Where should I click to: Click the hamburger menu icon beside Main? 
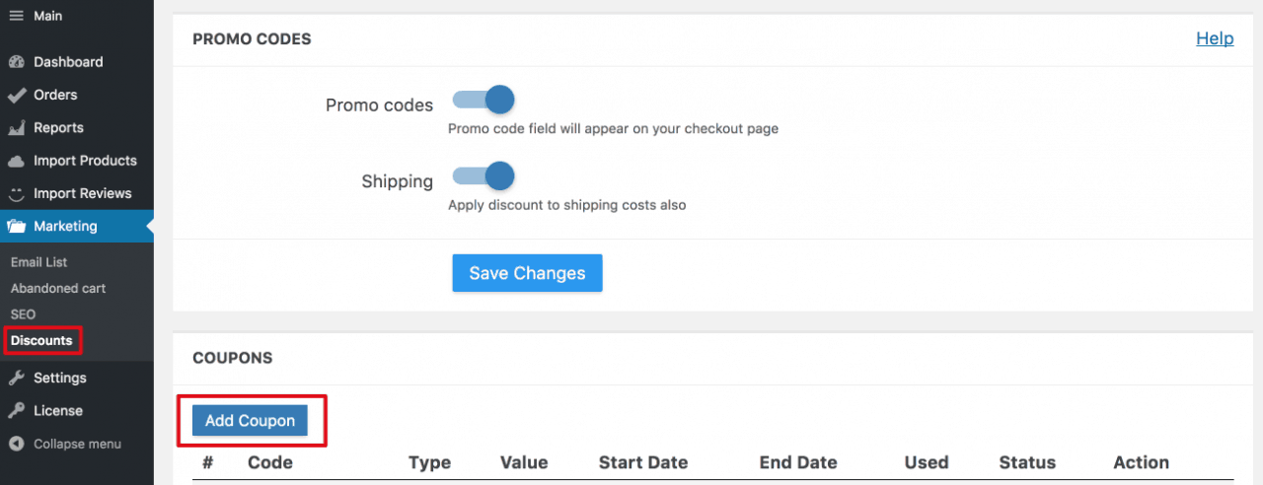[16, 16]
